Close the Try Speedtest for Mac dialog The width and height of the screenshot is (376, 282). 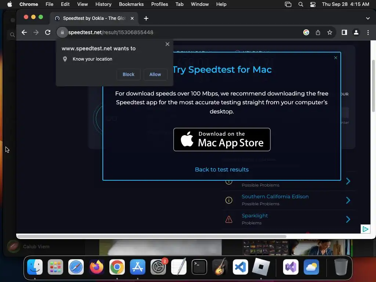(x=336, y=58)
